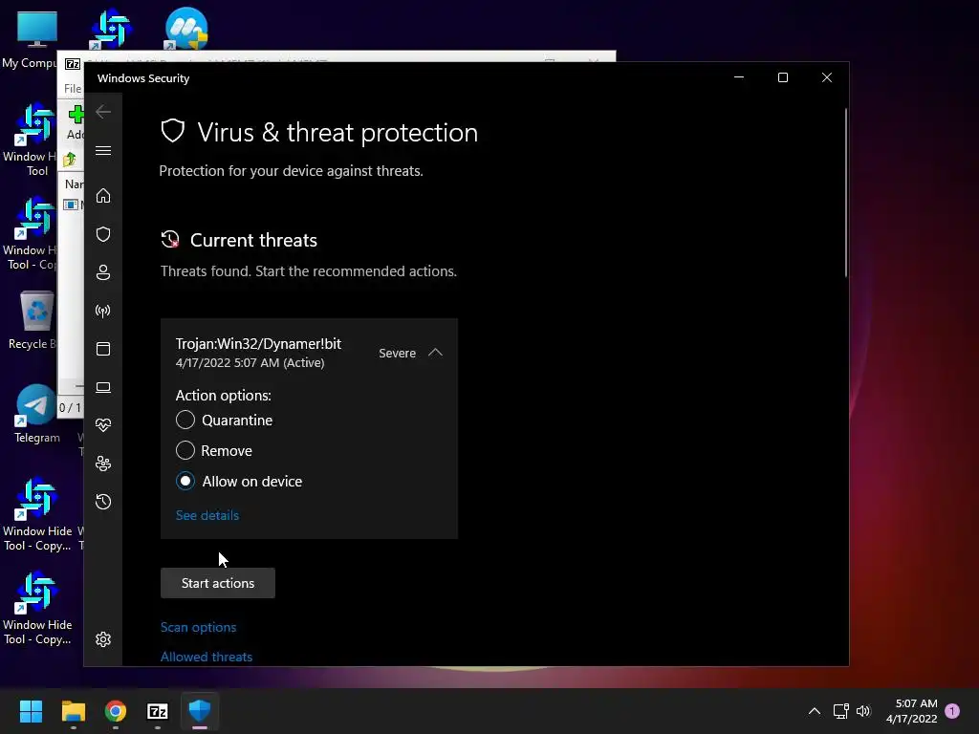This screenshot has width=979, height=734.
Task: Maximize the Windows Security window
Action: pos(783,77)
